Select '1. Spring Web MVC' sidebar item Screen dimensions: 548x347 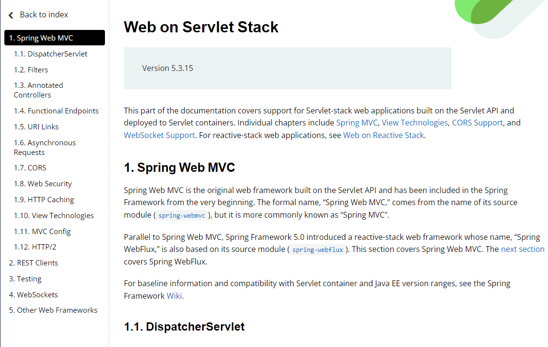(x=55, y=38)
